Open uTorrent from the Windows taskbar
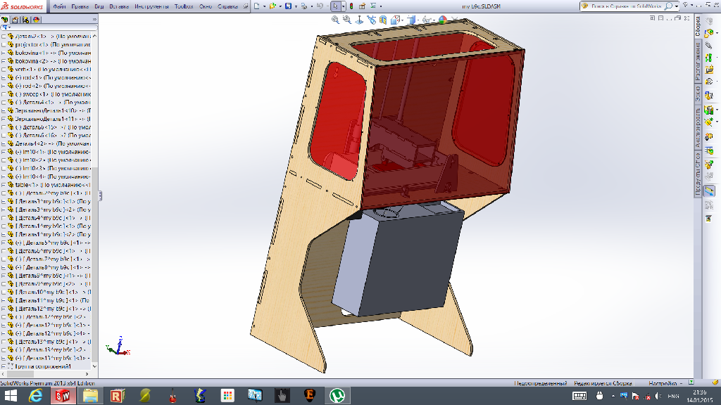Image resolution: width=721 pixels, height=405 pixels. tap(337, 396)
